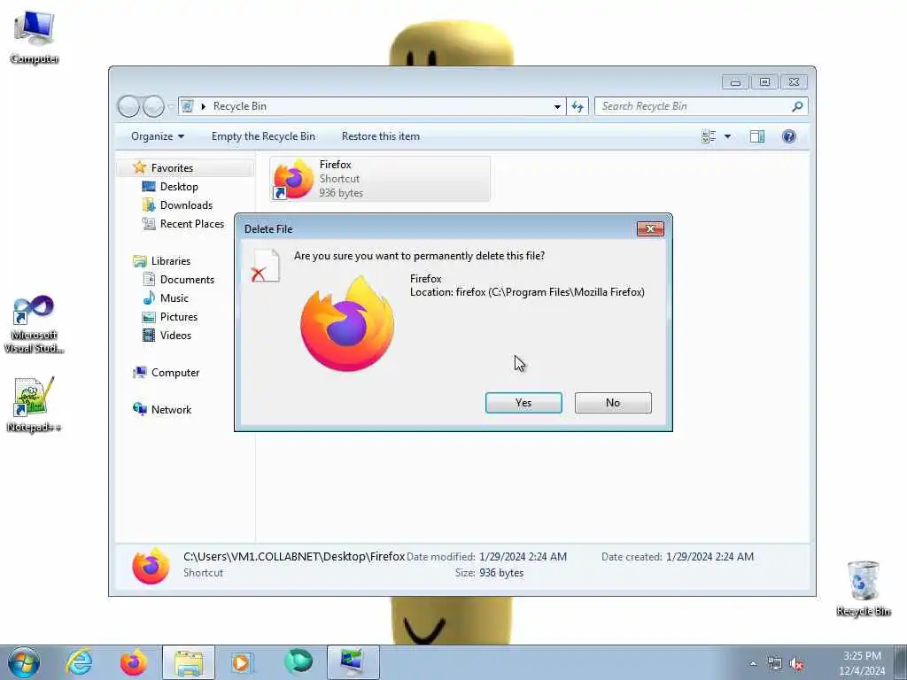Click the green round taskbar app icon
Viewport: 907px width, 680px height.
(x=298, y=662)
